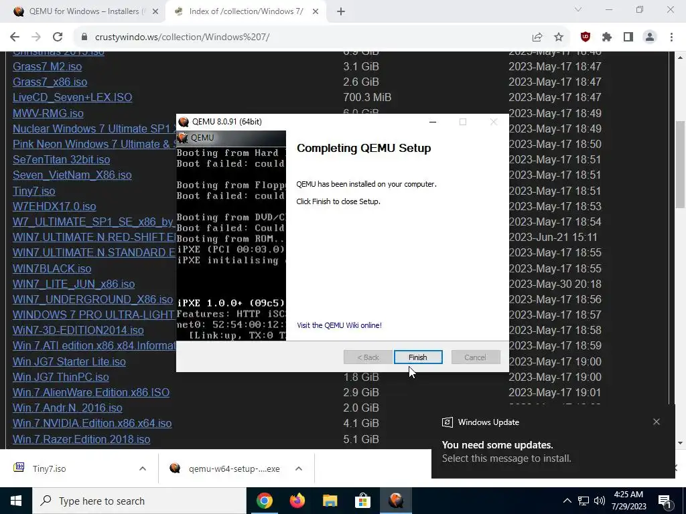This screenshot has width=686, height=514.
Task: Open Win.7.Andr.N. 2016.iso link
Action: [x=68, y=408]
